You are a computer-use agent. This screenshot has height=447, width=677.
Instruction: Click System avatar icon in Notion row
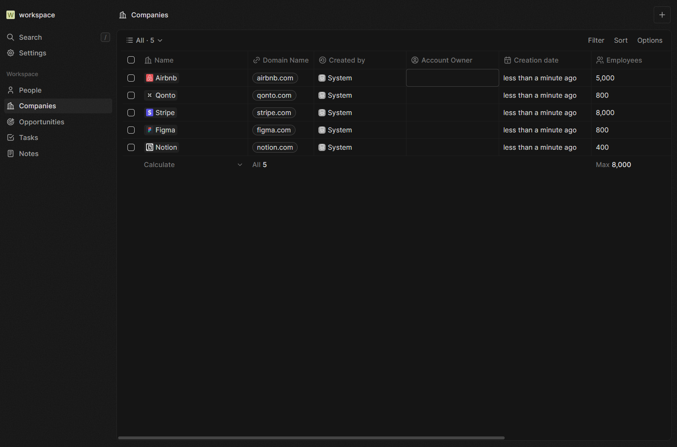tap(322, 147)
